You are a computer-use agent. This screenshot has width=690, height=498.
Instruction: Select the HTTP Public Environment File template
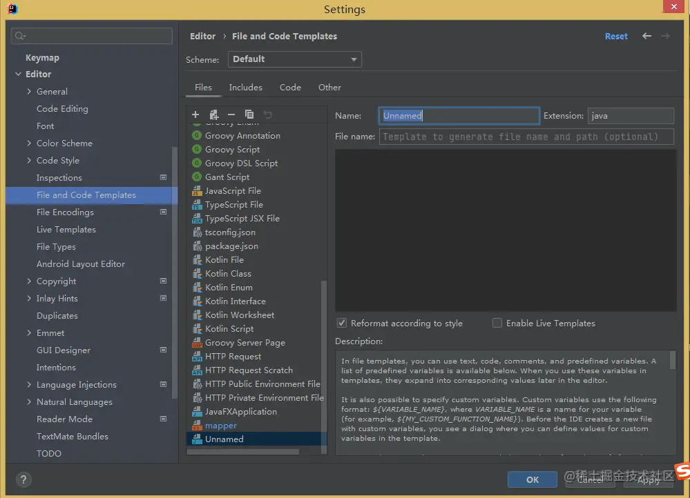[257, 384]
